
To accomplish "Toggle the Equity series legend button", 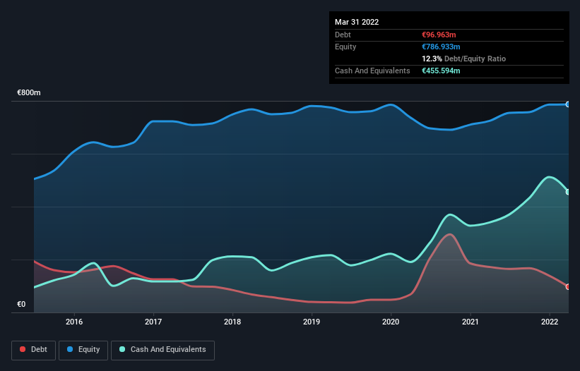I will coord(83,350).
